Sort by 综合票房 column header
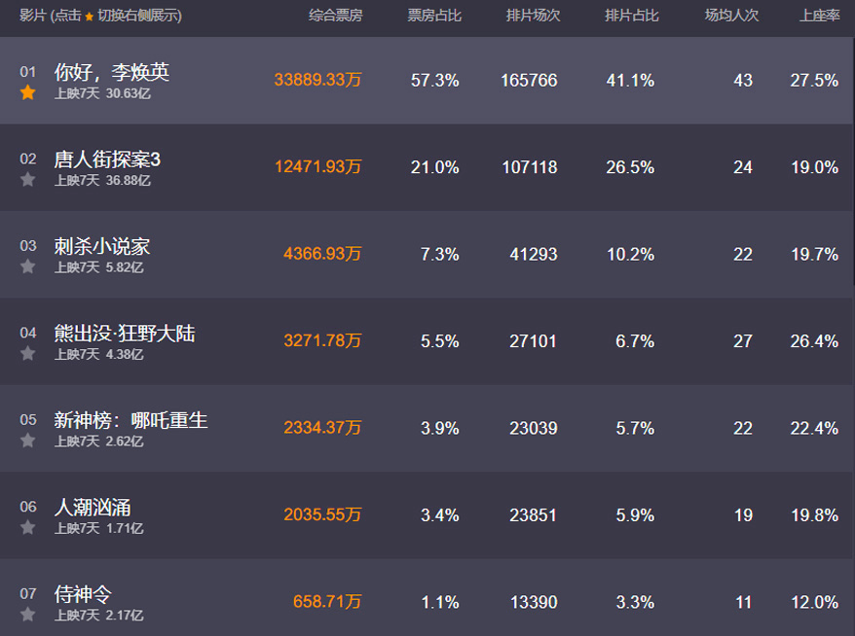The height and width of the screenshot is (636, 855). [x=335, y=17]
